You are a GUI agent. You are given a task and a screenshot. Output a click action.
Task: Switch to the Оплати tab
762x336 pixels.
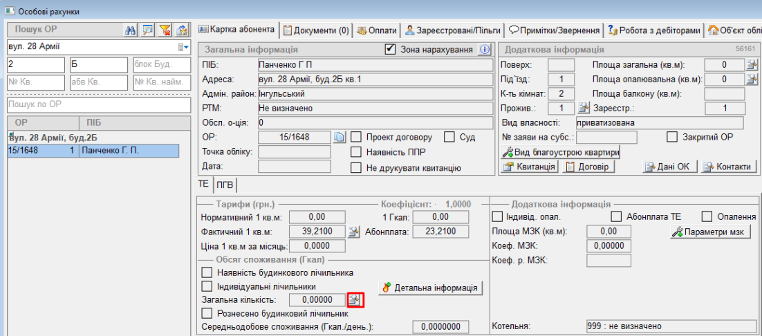coord(377,30)
